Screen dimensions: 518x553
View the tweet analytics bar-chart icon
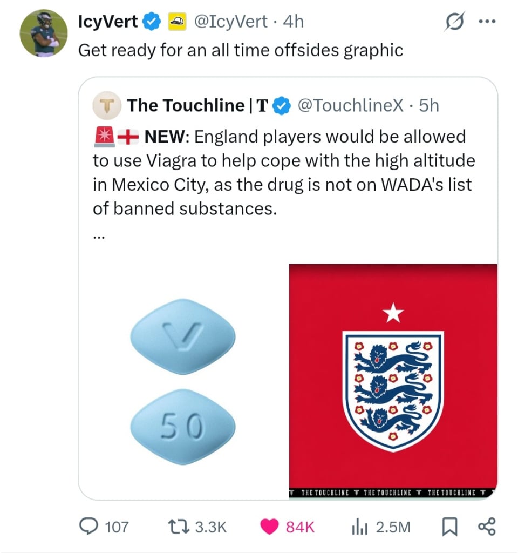[x=359, y=527]
